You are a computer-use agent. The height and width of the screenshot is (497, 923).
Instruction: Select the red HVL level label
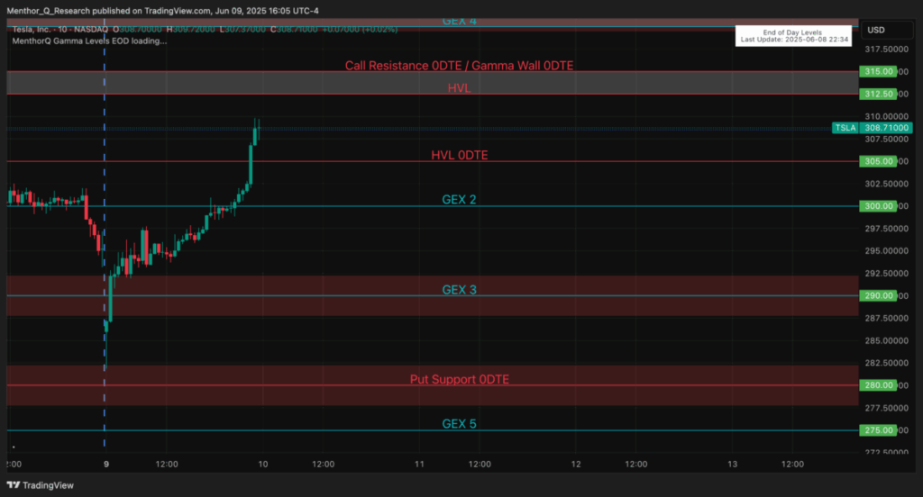click(x=459, y=87)
